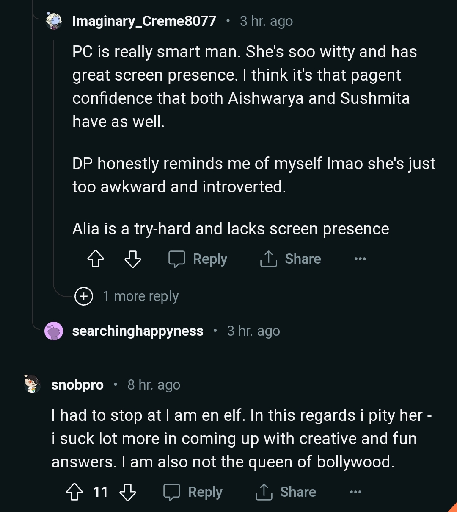457x512 pixels.
Task: Downvote Imaginary_Creme8077's comment
Action: (x=133, y=259)
